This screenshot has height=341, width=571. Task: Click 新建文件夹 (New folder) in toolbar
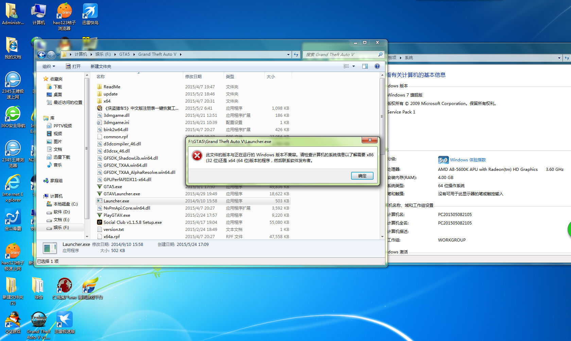[x=101, y=67]
